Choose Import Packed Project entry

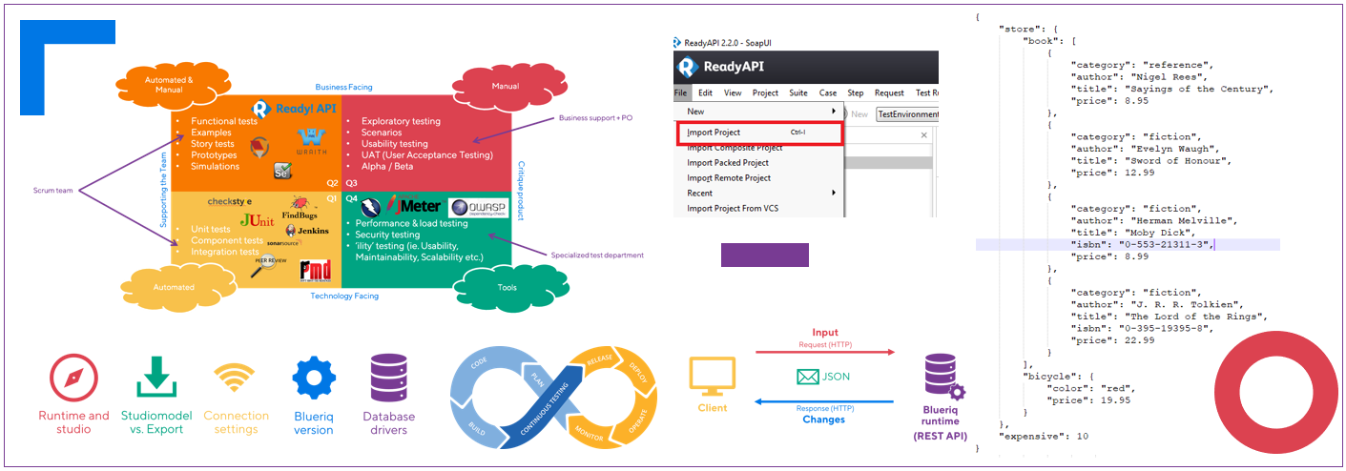coord(729,162)
